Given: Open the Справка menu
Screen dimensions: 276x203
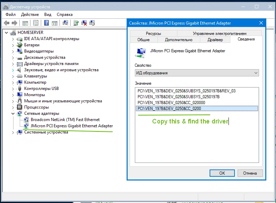Looking at the screenshot, I should tap(65, 15).
